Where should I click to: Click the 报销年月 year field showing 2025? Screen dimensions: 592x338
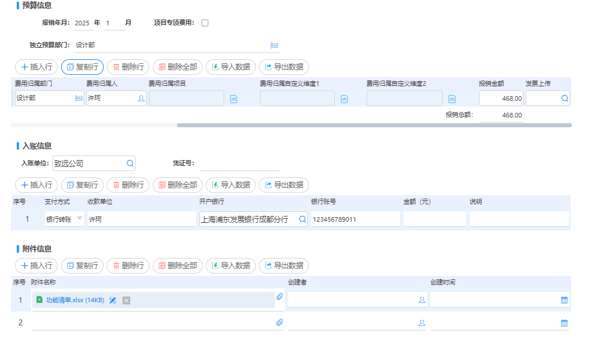point(83,23)
